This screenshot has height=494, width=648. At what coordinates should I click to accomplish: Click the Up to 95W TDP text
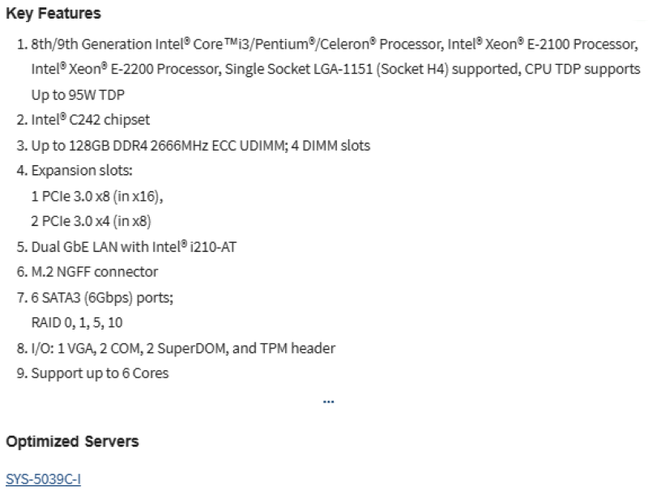coord(78,95)
